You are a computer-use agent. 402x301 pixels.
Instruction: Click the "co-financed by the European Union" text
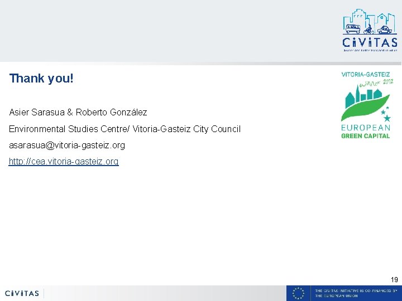coord(356,293)
